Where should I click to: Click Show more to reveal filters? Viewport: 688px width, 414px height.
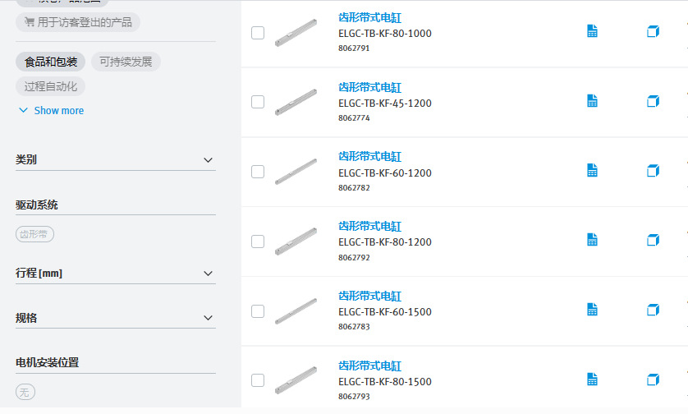coord(51,111)
